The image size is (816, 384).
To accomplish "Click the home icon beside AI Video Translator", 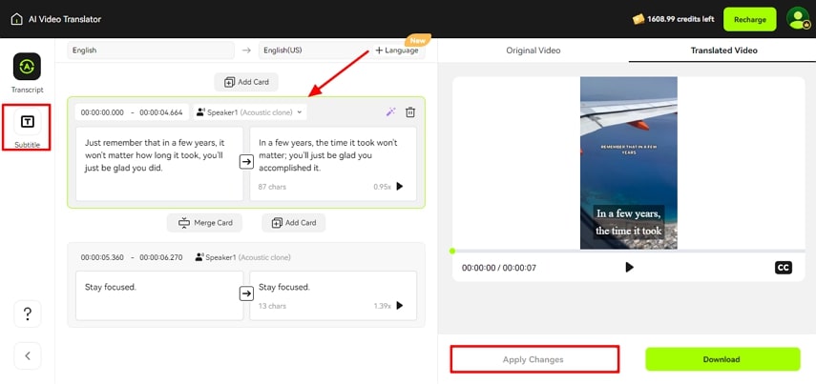I will 16,19.
